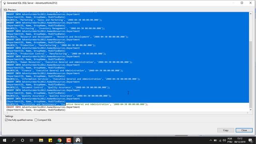The height and width of the screenshot is (144, 256).
Task: Close the Generated SQL window with X
Action: 250,3
